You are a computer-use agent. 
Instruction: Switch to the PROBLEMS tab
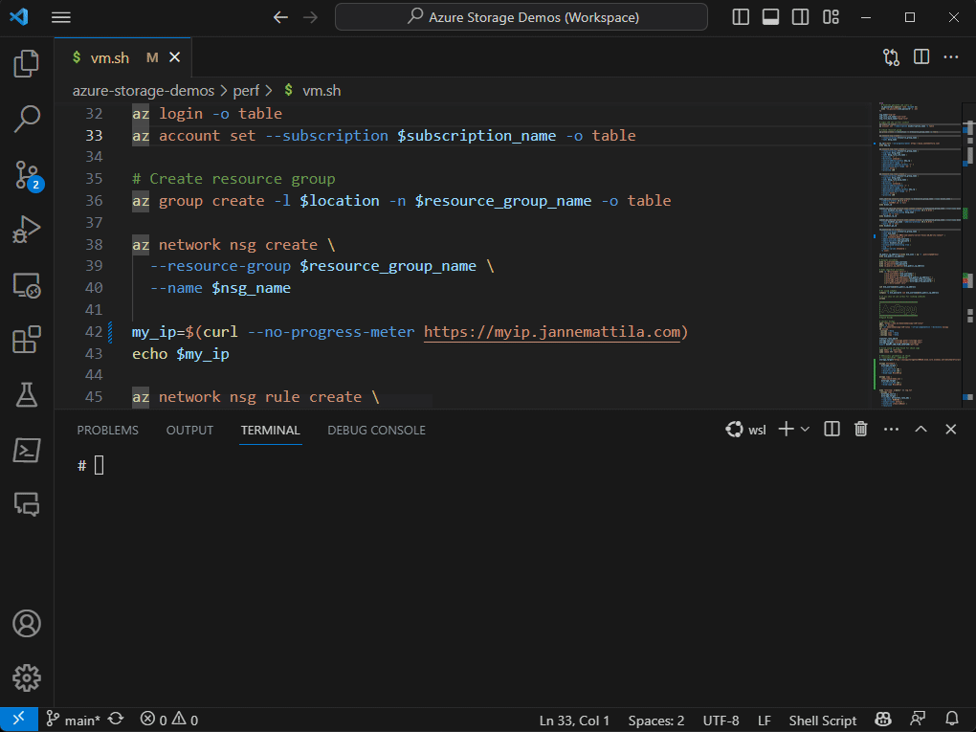coord(107,430)
